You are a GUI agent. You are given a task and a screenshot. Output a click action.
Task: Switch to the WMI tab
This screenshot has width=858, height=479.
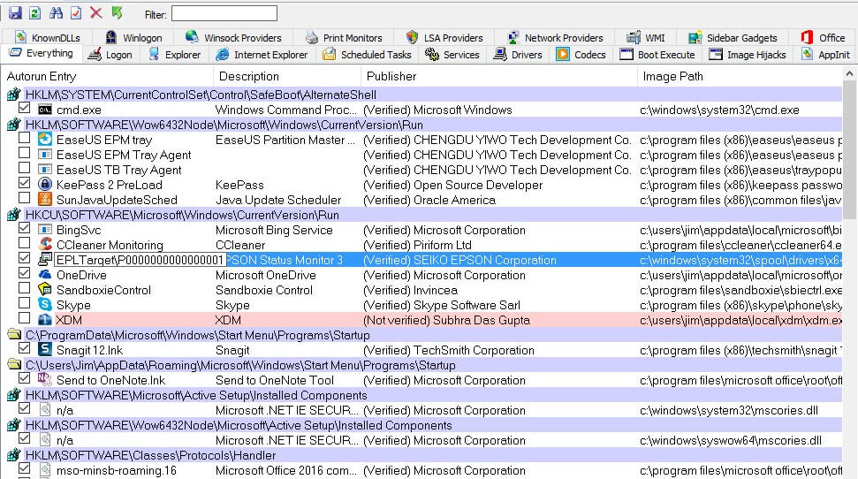point(646,38)
